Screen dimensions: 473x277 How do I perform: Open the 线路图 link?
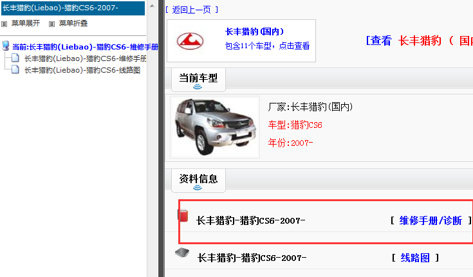pyautogui.click(x=415, y=258)
